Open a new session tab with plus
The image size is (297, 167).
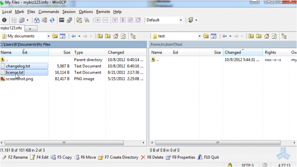[30, 28]
